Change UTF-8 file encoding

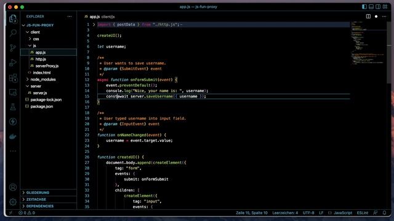coord(308,213)
